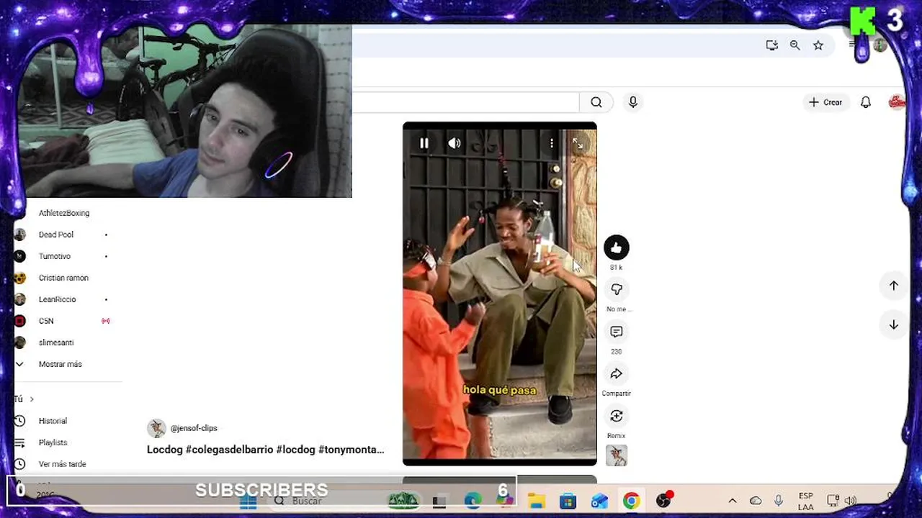
Task: Open LeanRiccio subscription channel
Action: click(x=57, y=299)
